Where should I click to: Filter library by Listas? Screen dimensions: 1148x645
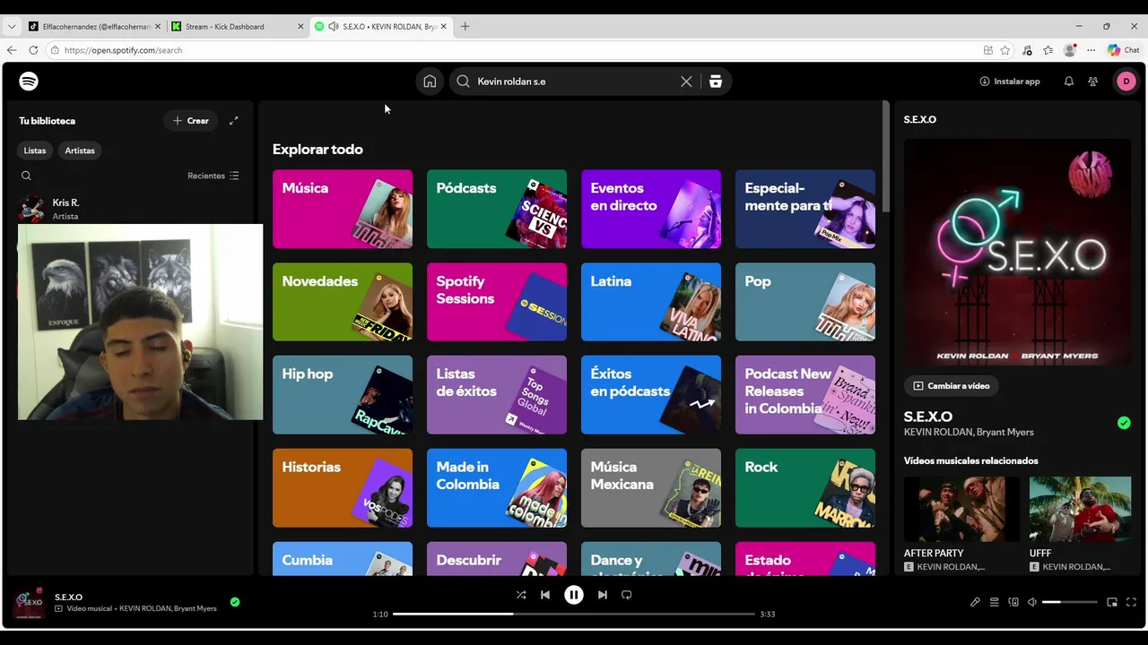tap(35, 150)
